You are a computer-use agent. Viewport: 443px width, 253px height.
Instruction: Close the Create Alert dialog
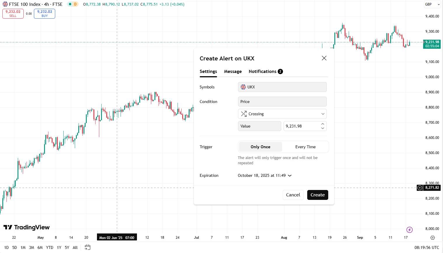[324, 58]
